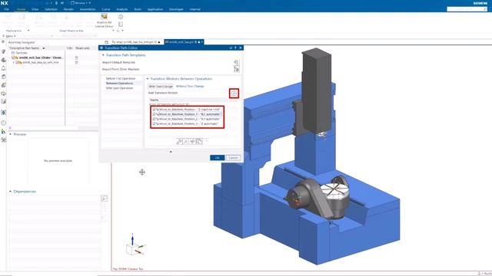The image size is (492, 276).
Task: Collapse the Dependencies section
Action: pos(10,192)
